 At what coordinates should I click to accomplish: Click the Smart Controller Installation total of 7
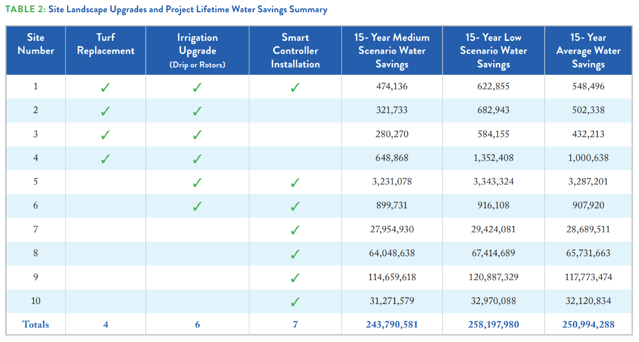(x=295, y=324)
